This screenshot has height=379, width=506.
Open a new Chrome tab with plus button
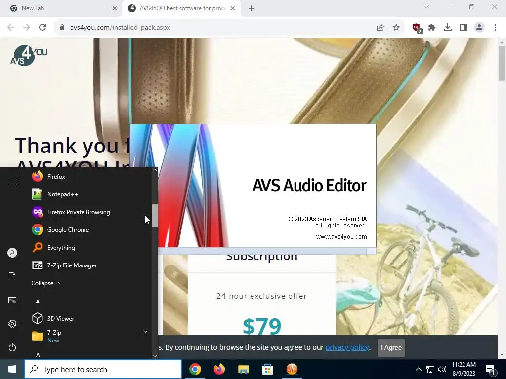[x=252, y=8]
